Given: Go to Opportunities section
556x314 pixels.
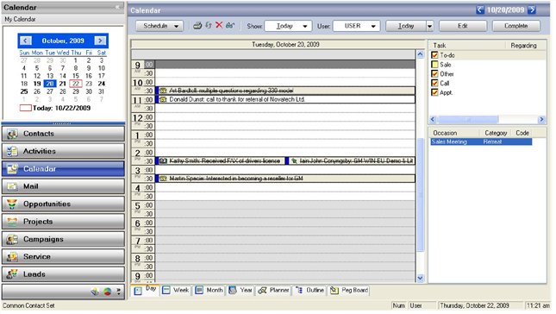Looking at the screenshot, I should [63, 204].
